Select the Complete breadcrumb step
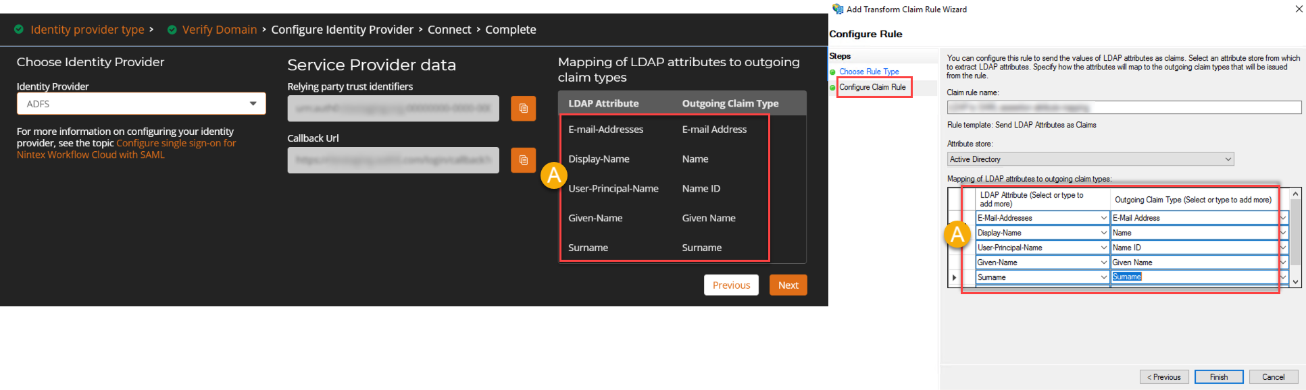This screenshot has width=1306, height=390. pos(511,30)
